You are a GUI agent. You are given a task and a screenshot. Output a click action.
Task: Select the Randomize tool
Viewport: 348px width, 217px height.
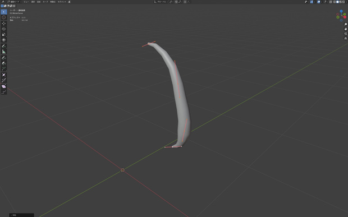(x=4, y=92)
